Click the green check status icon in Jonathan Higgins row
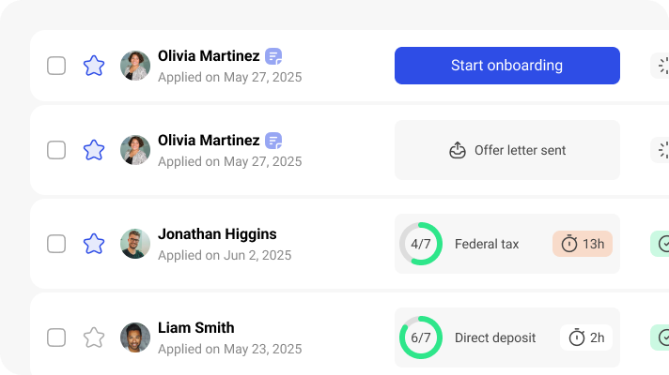669x375 pixels. point(662,244)
